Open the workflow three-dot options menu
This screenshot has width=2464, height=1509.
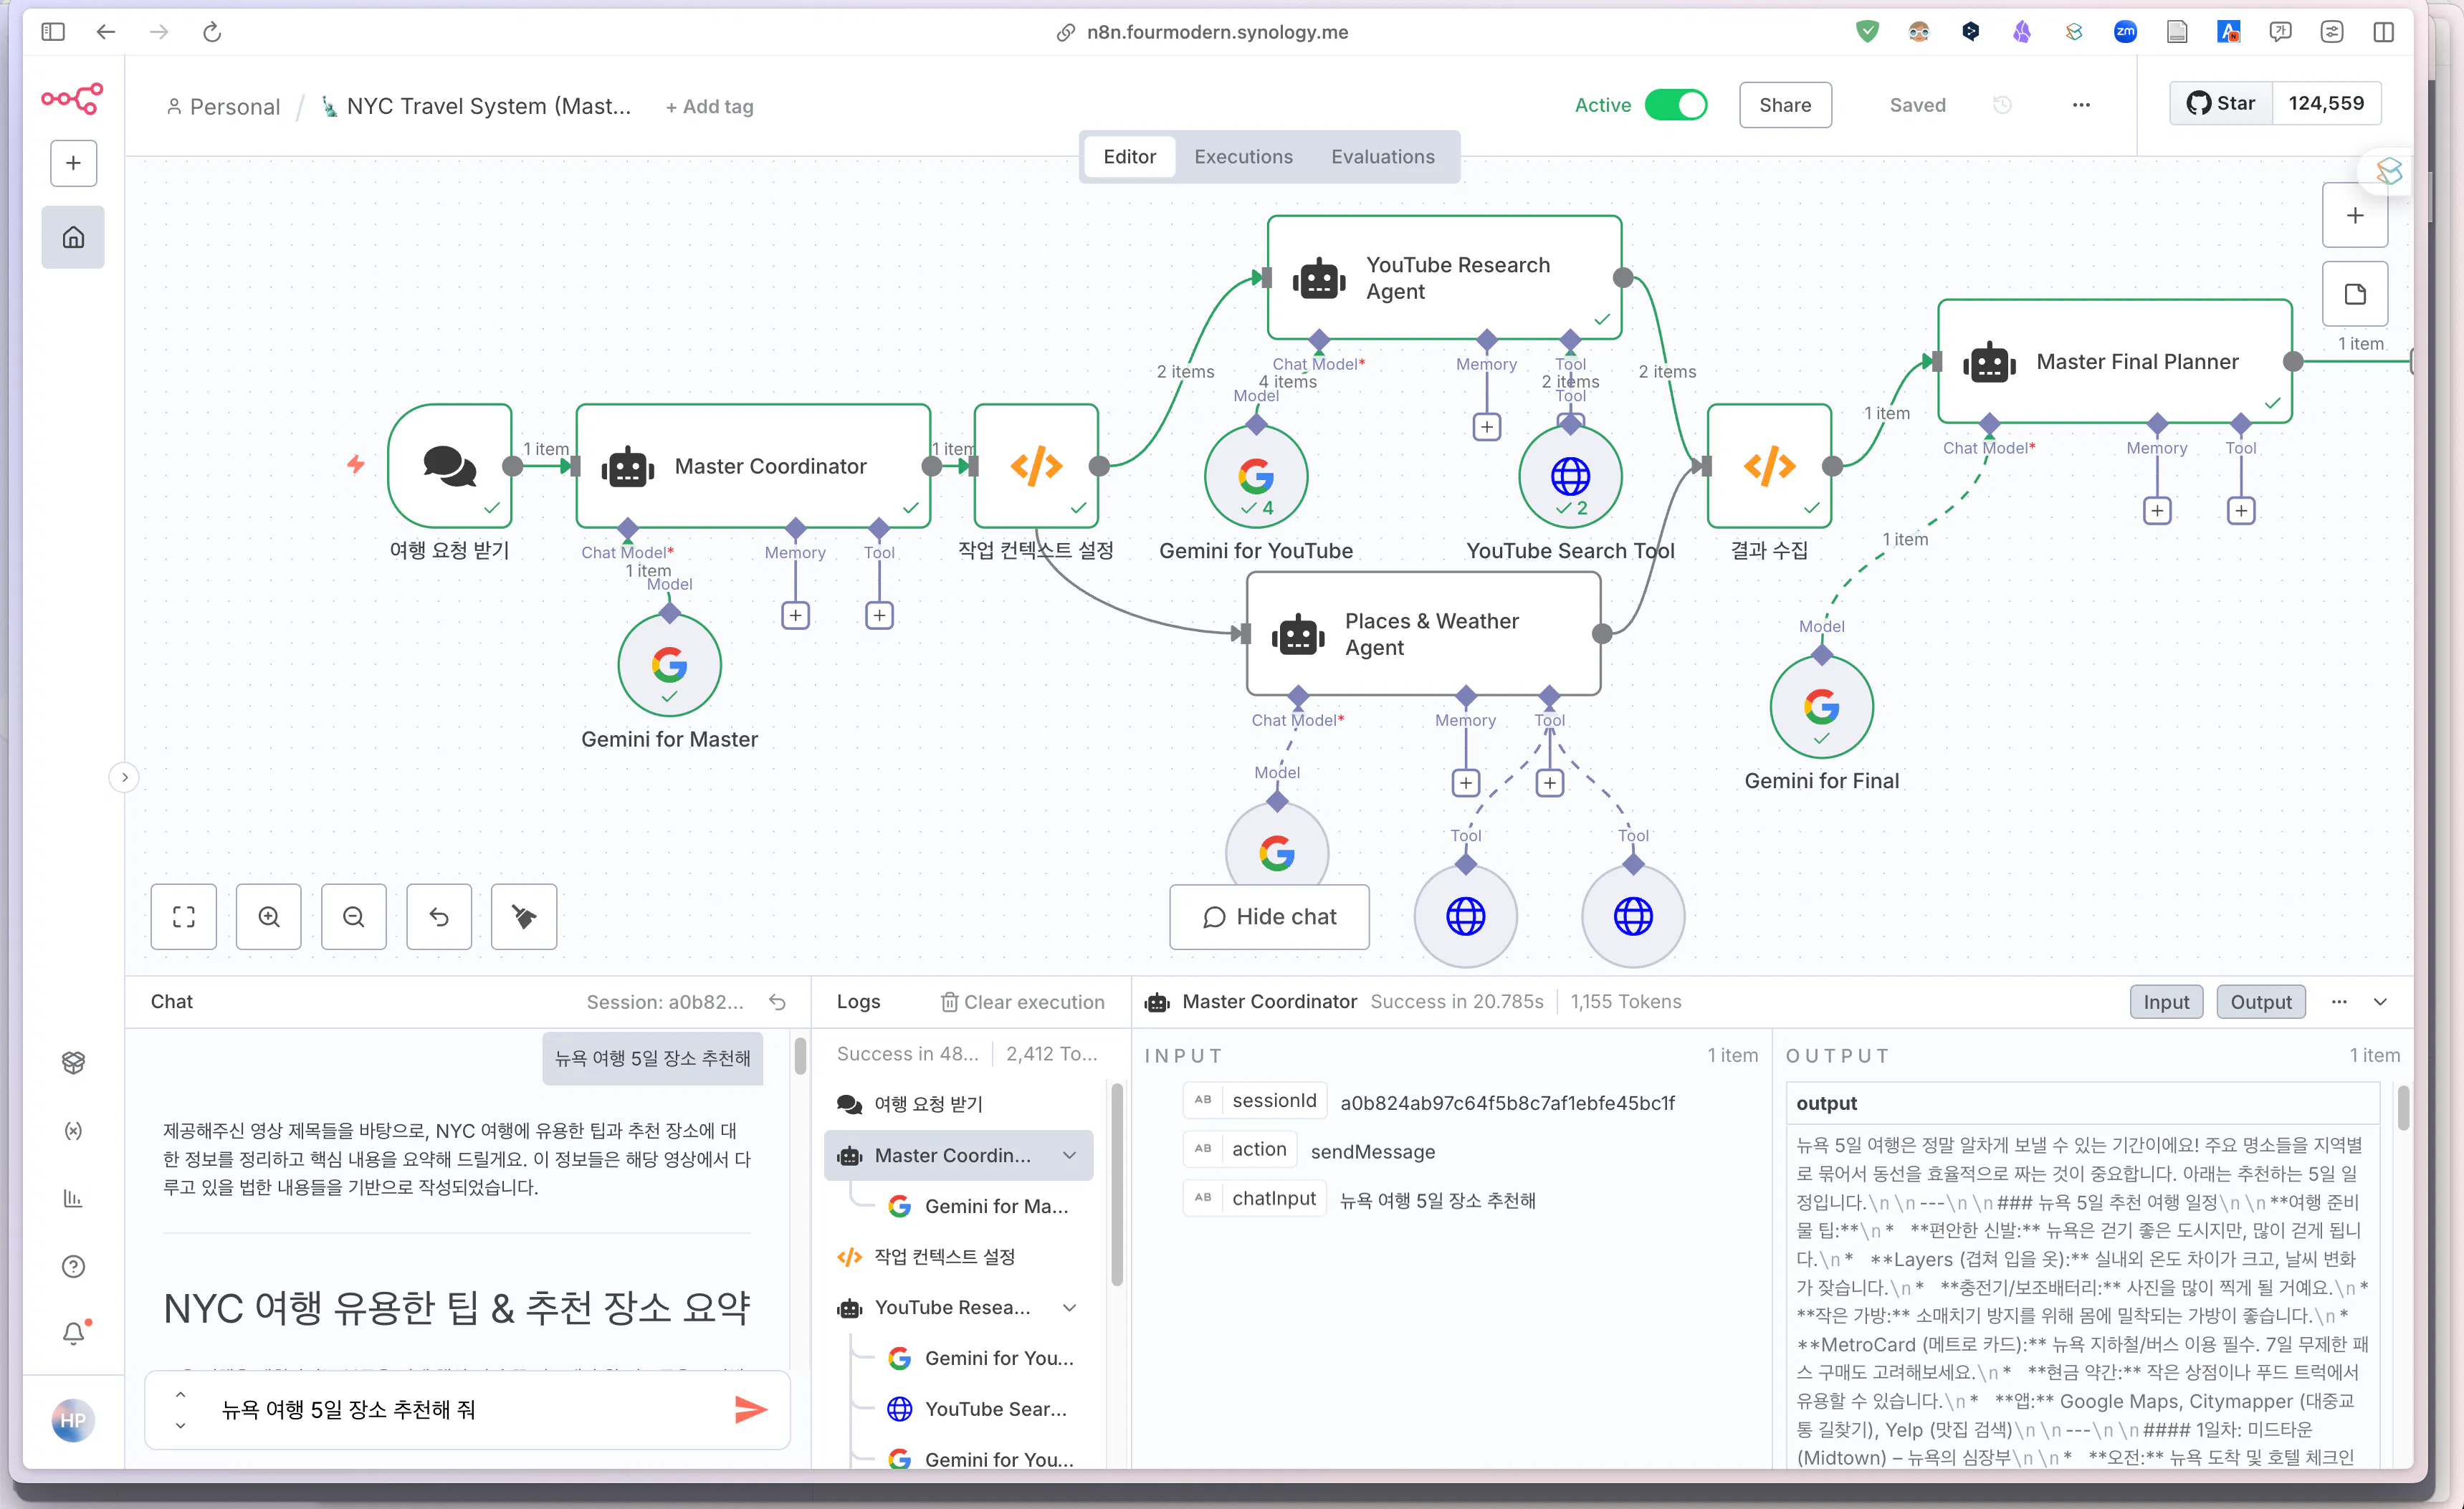pyautogui.click(x=2081, y=105)
